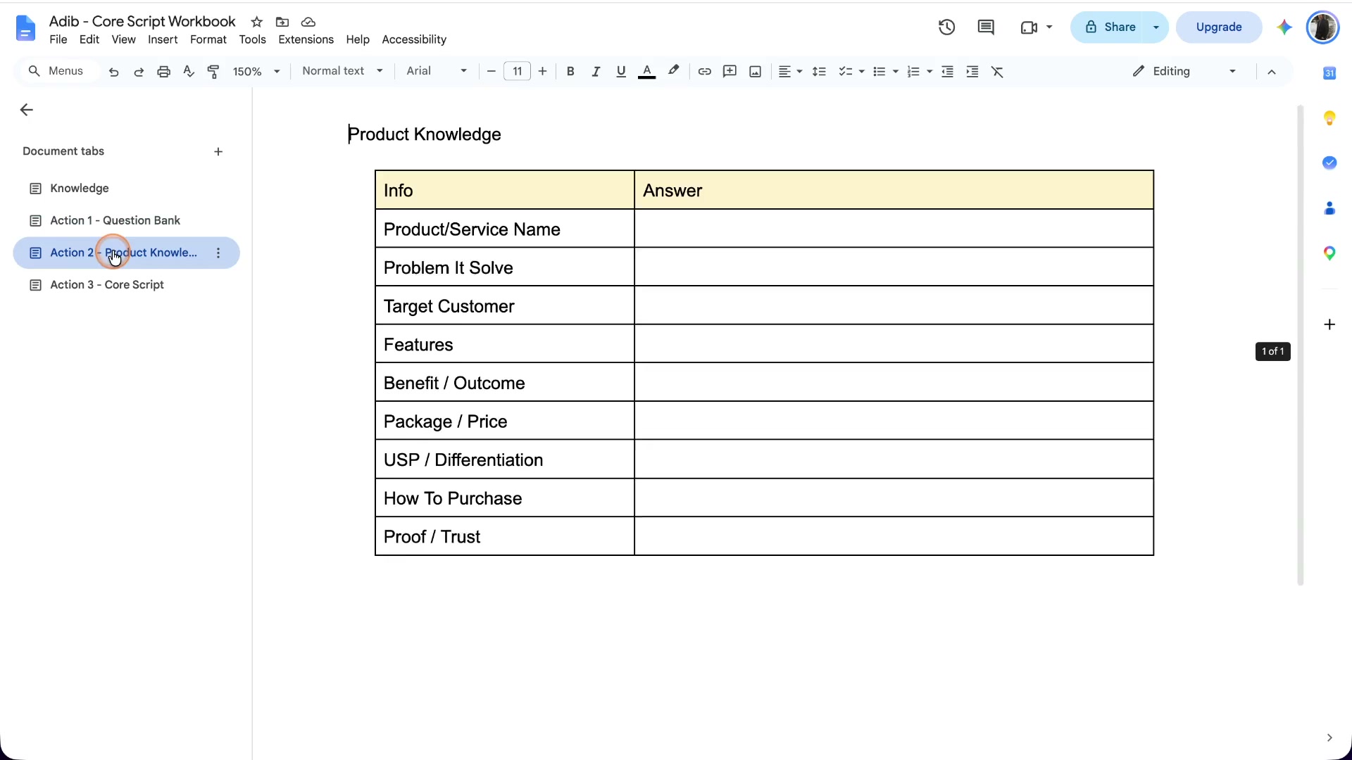Expand Share options dropdown arrow
This screenshot has height=760, width=1352.
pyautogui.click(x=1156, y=27)
